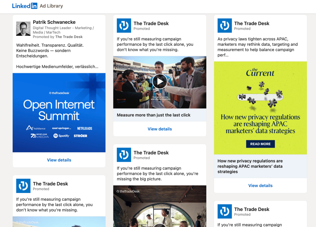View details of 'Measure more than last click' ad

click(160, 129)
